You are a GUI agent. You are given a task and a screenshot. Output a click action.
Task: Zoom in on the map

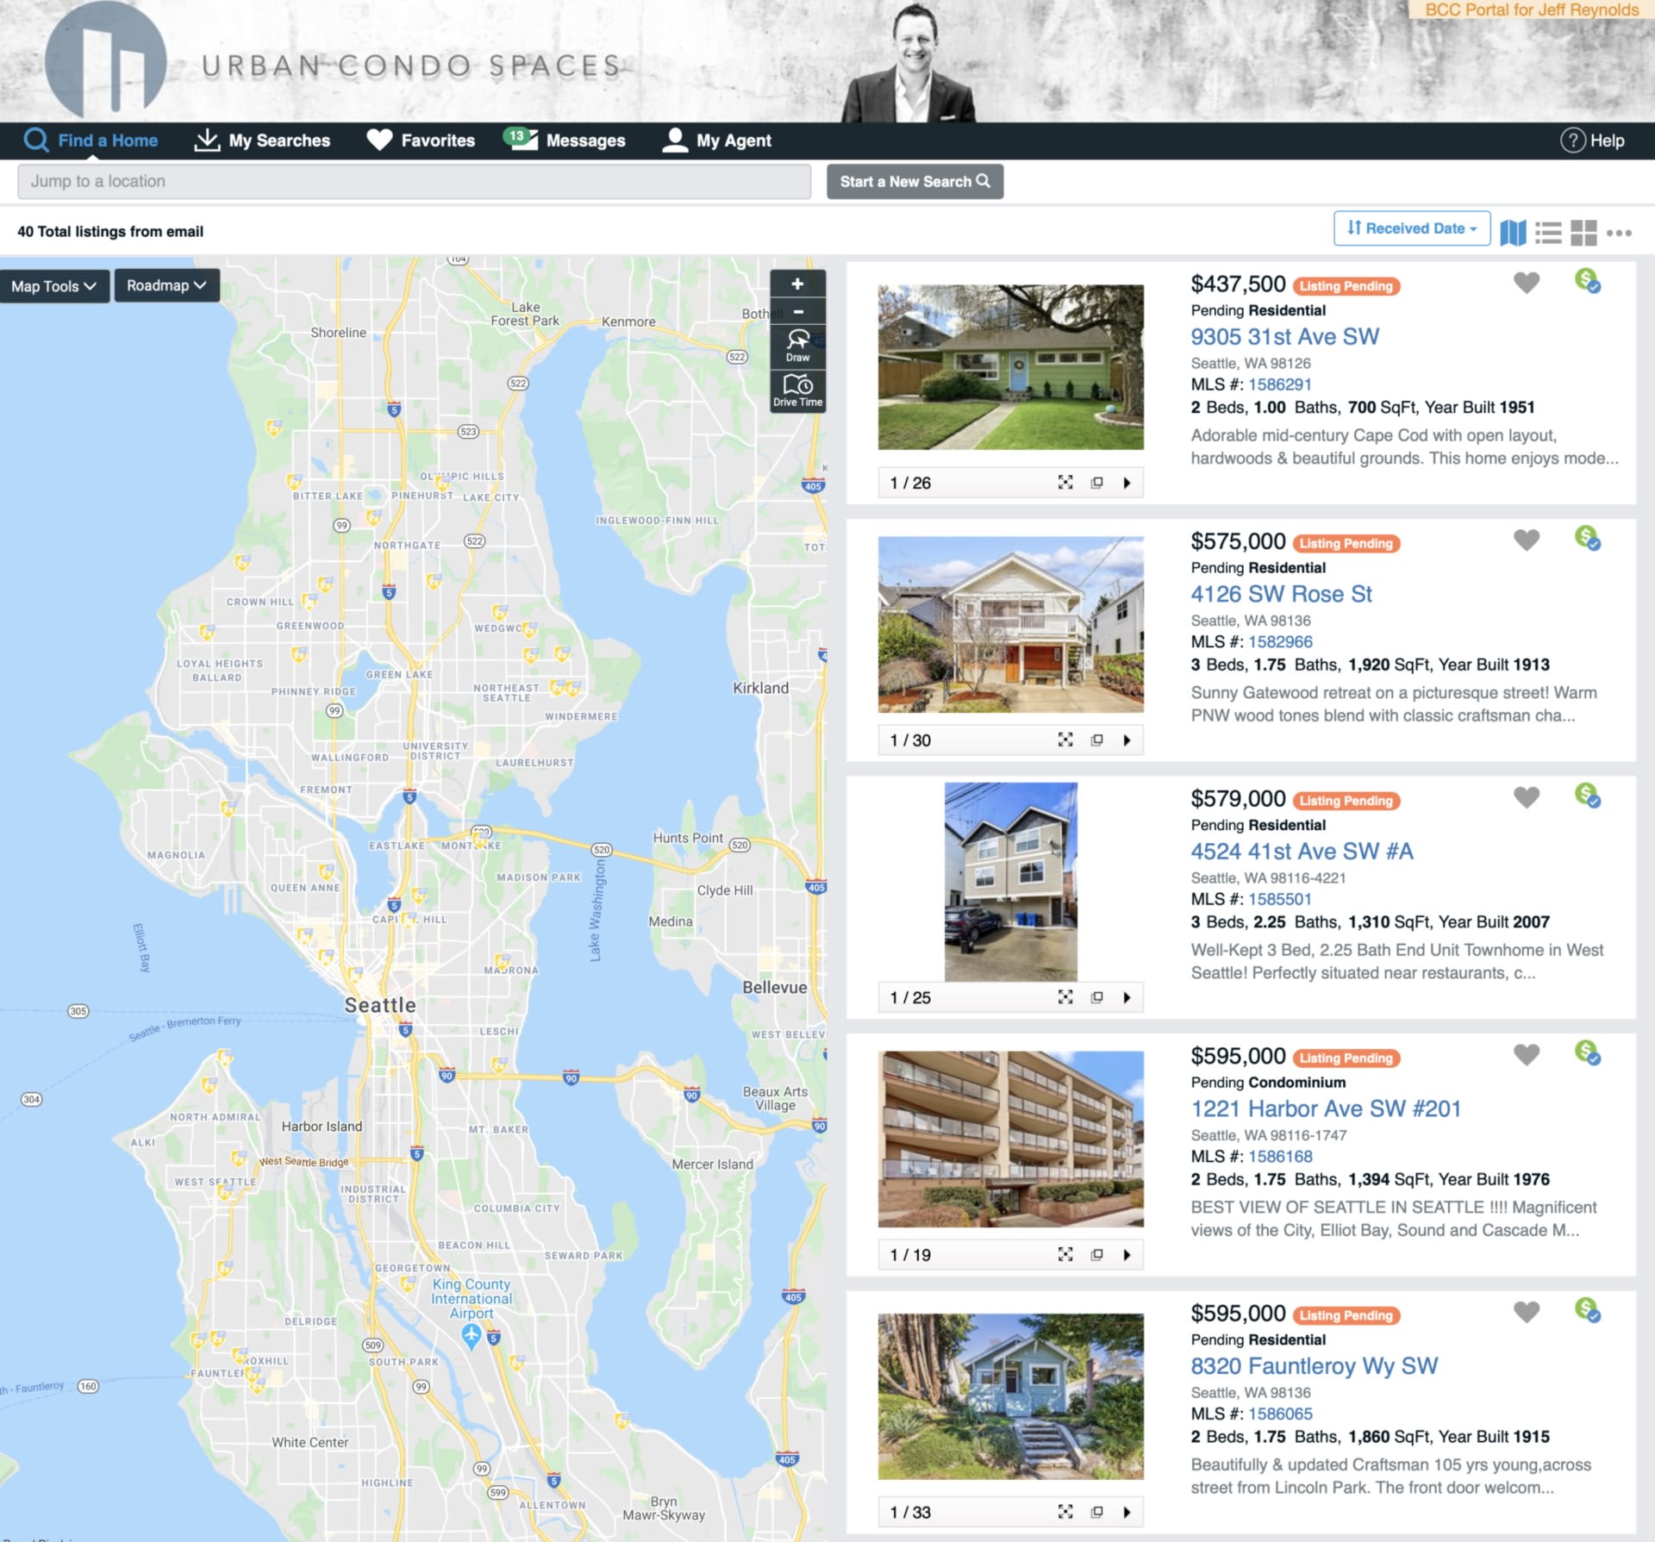[797, 284]
